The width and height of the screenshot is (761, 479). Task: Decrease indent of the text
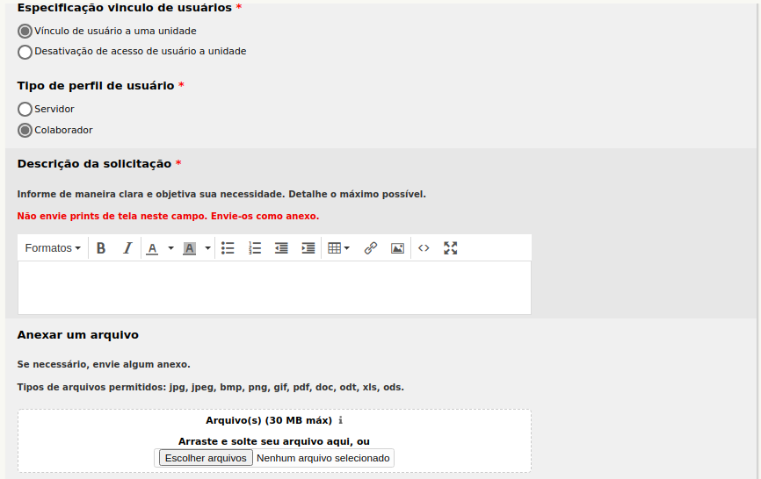coord(281,248)
